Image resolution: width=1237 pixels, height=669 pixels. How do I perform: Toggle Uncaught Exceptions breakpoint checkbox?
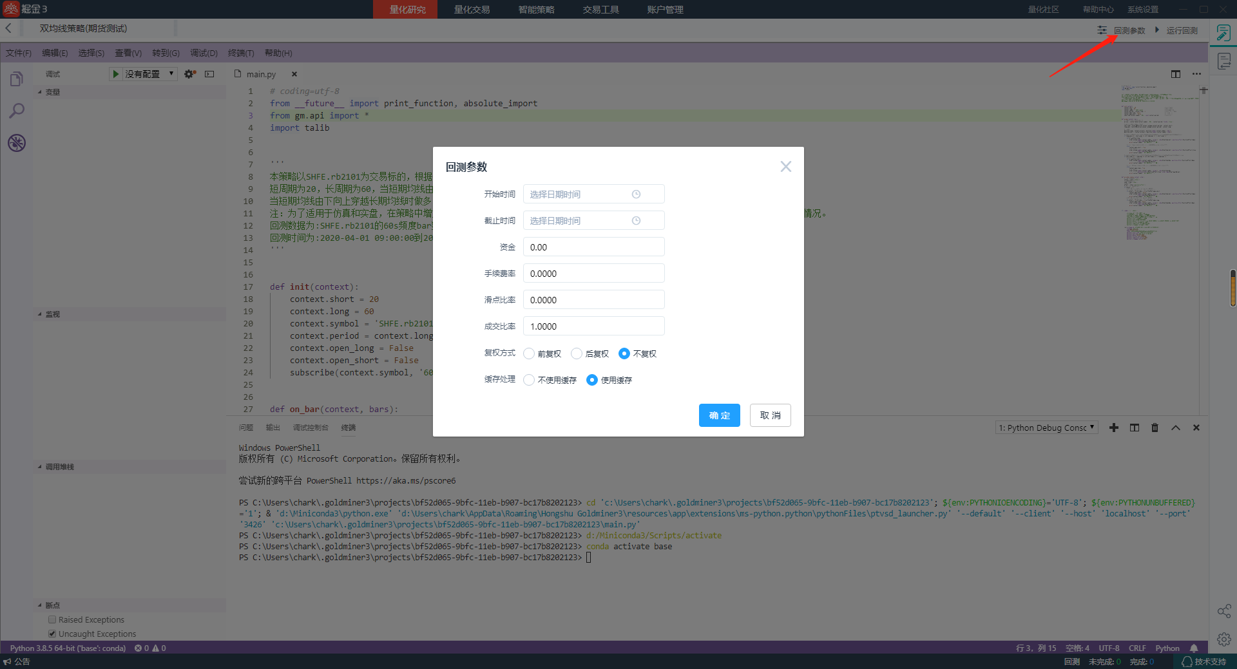[52, 634]
